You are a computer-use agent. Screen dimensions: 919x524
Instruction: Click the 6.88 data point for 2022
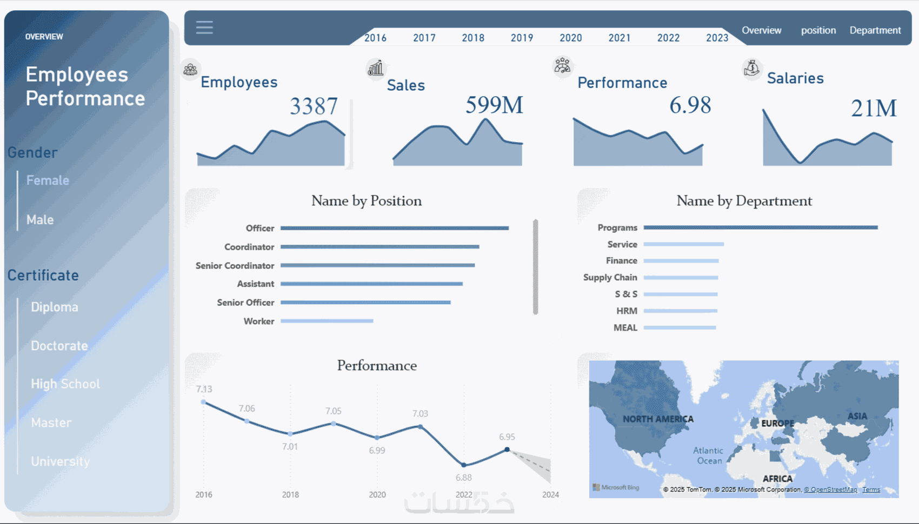coord(464,465)
